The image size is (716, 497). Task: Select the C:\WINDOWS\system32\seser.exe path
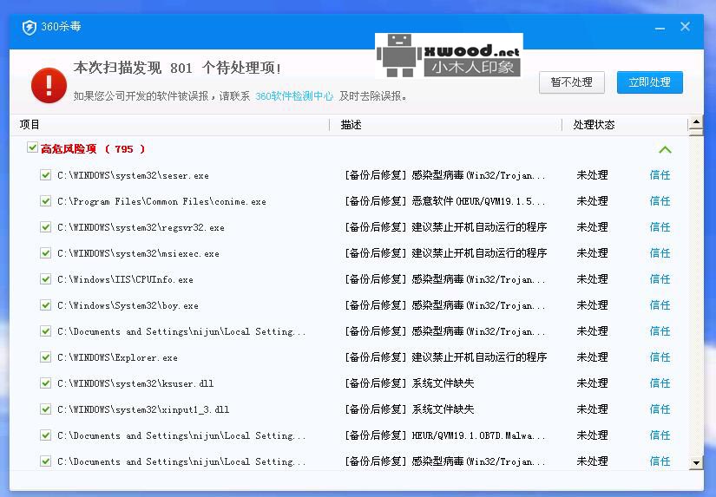pos(133,175)
